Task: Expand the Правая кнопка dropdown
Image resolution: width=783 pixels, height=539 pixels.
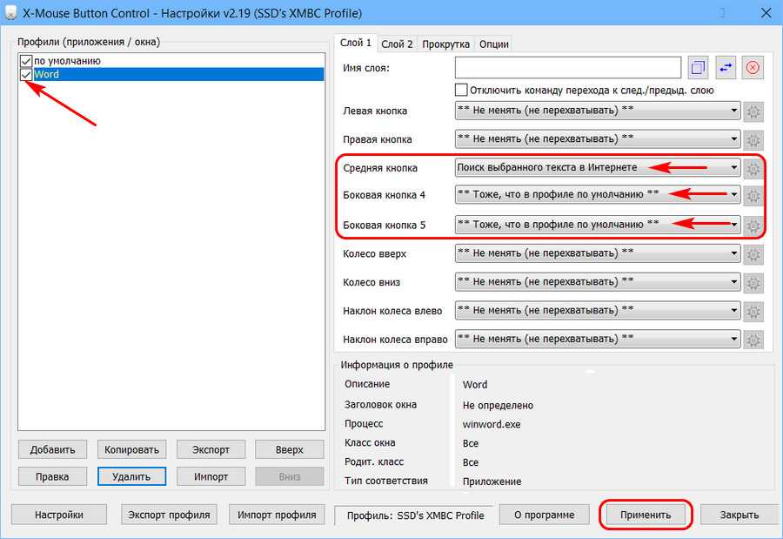Action: (x=733, y=138)
